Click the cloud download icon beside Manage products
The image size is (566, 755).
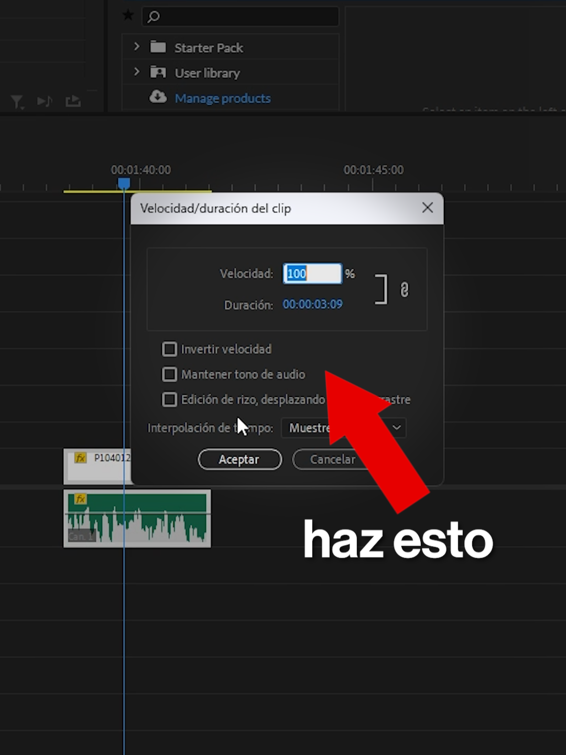(x=158, y=98)
